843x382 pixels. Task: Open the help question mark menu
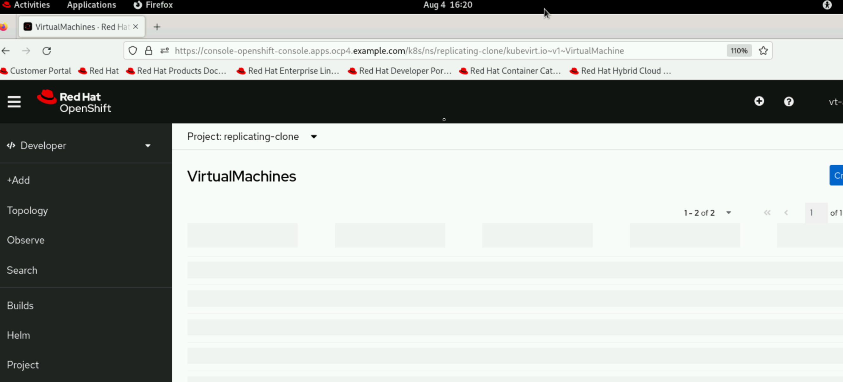click(x=788, y=102)
